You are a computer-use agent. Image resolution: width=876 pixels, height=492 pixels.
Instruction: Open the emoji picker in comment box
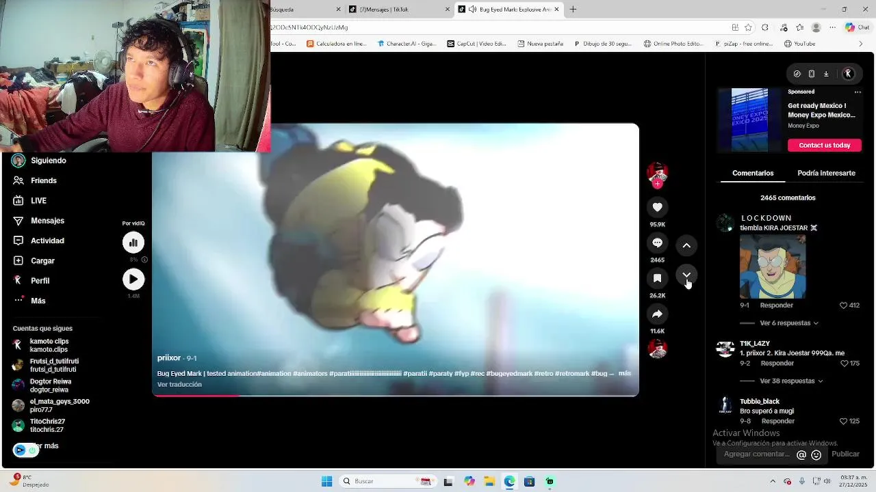(x=816, y=454)
